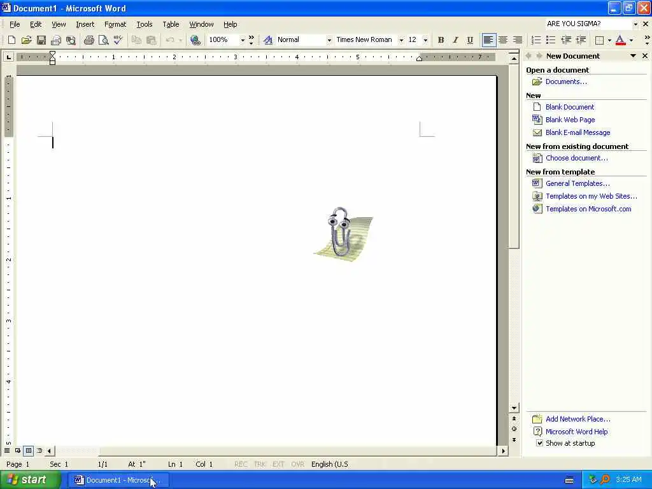Open the Tools menu
The height and width of the screenshot is (489, 652).
point(145,24)
